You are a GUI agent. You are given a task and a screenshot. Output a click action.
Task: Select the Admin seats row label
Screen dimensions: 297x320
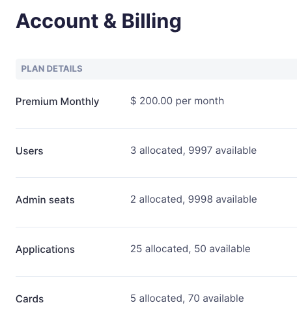[x=45, y=200]
